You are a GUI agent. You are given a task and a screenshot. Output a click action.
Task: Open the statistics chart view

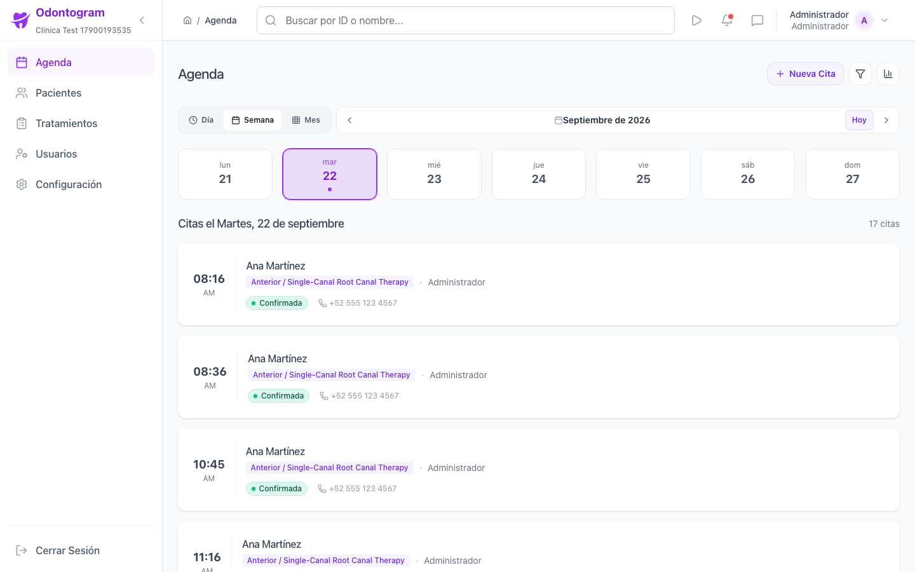888,74
